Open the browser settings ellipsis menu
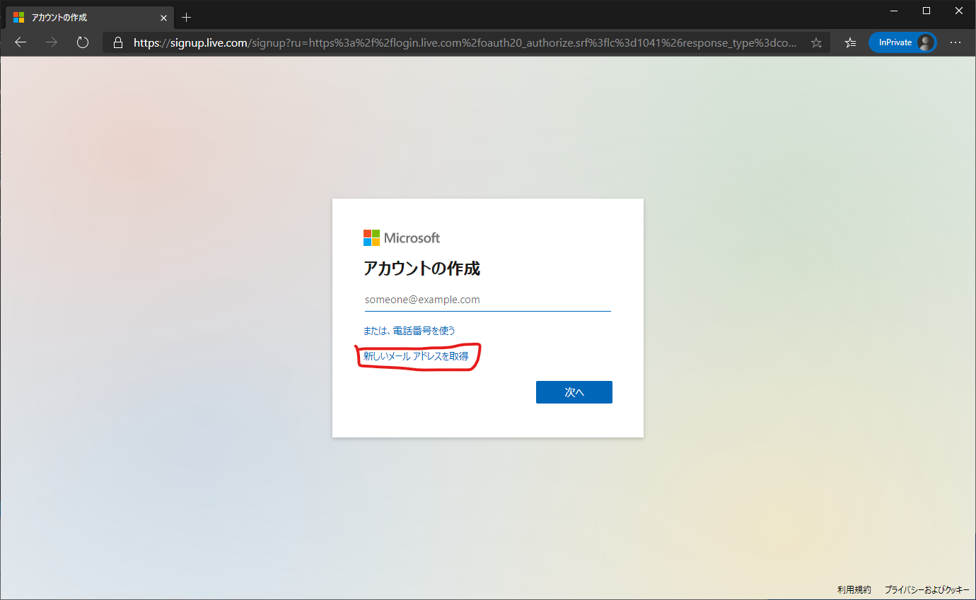 955,42
